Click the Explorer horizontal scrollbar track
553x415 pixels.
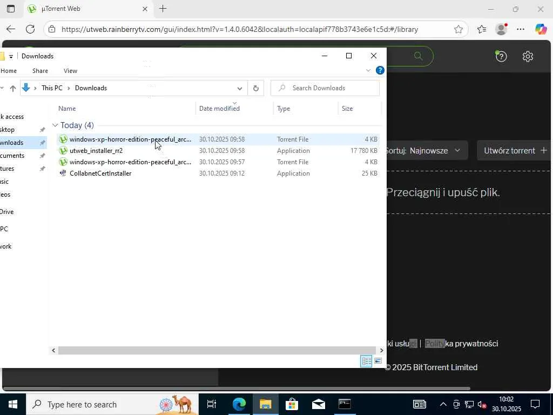pos(217,350)
